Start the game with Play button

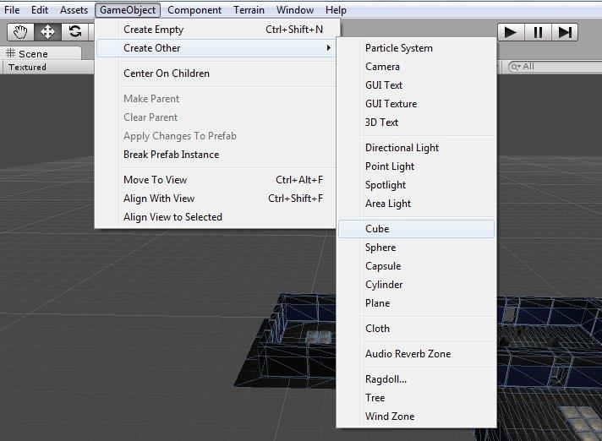tap(511, 32)
